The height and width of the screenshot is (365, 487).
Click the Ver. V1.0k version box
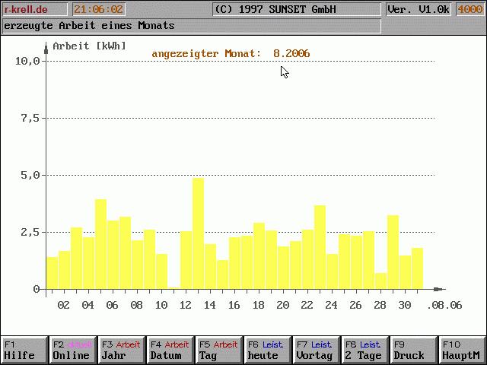point(419,10)
